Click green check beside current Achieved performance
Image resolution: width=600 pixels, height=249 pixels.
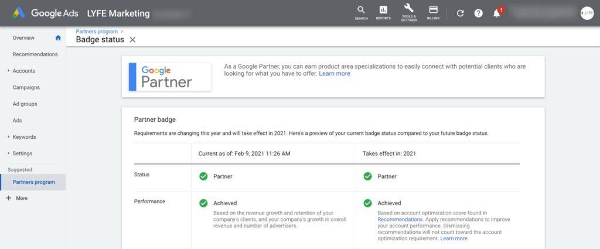[203, 203]
